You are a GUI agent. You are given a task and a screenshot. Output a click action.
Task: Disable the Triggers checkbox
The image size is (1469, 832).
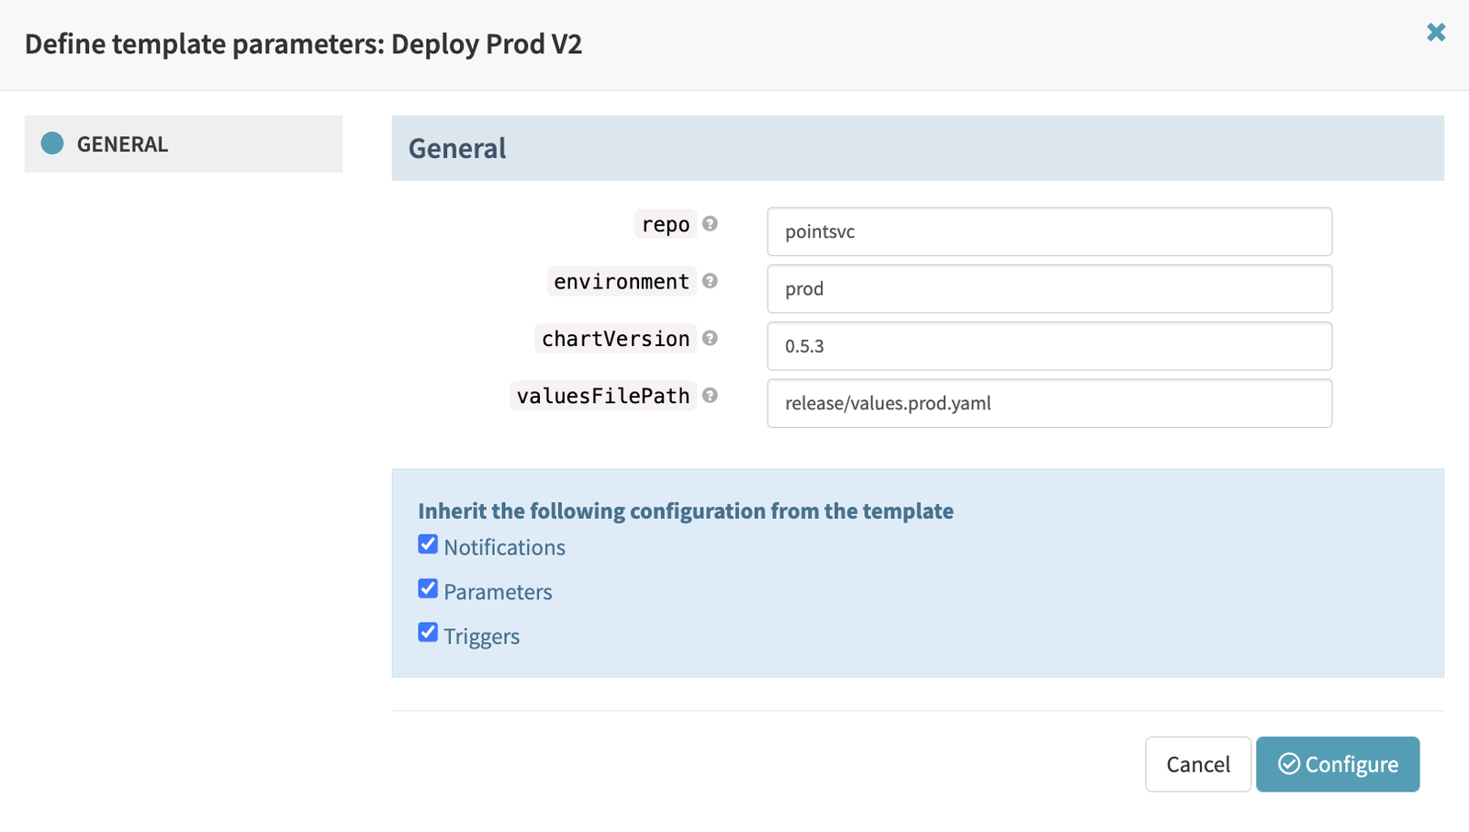pos(428,633)
